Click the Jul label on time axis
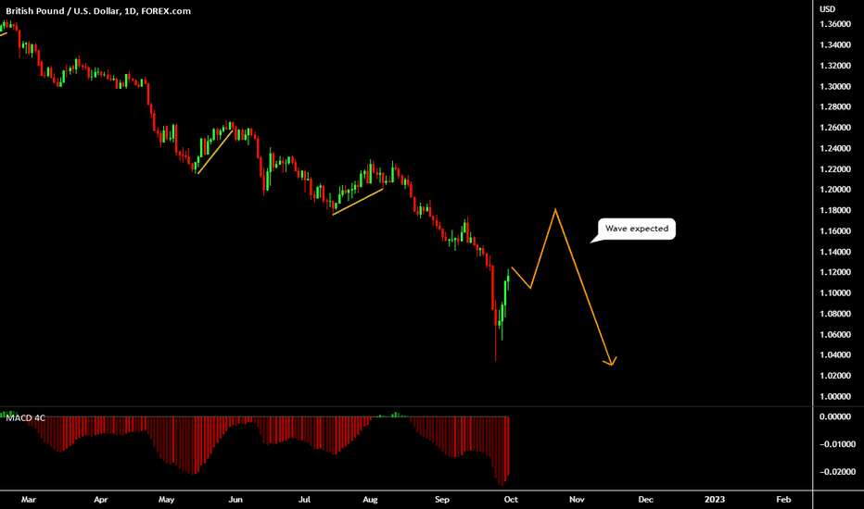864x509 pixels. point(305,500)
